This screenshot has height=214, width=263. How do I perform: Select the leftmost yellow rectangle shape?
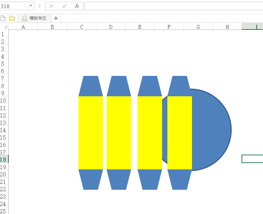click(91, 132)
